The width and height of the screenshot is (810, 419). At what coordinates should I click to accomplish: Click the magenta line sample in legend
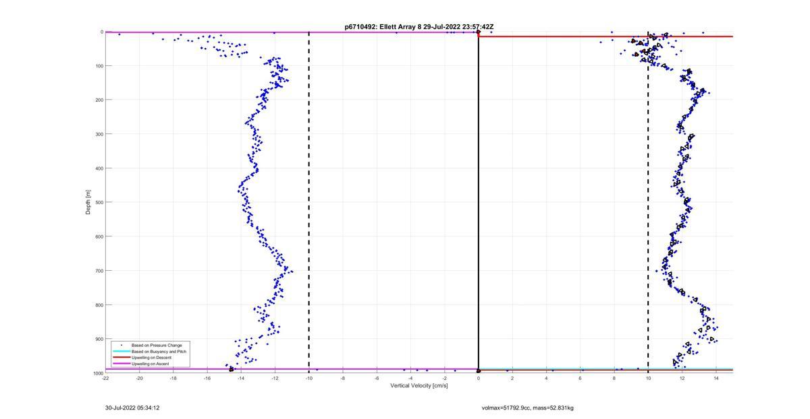(x=121, y=364)
